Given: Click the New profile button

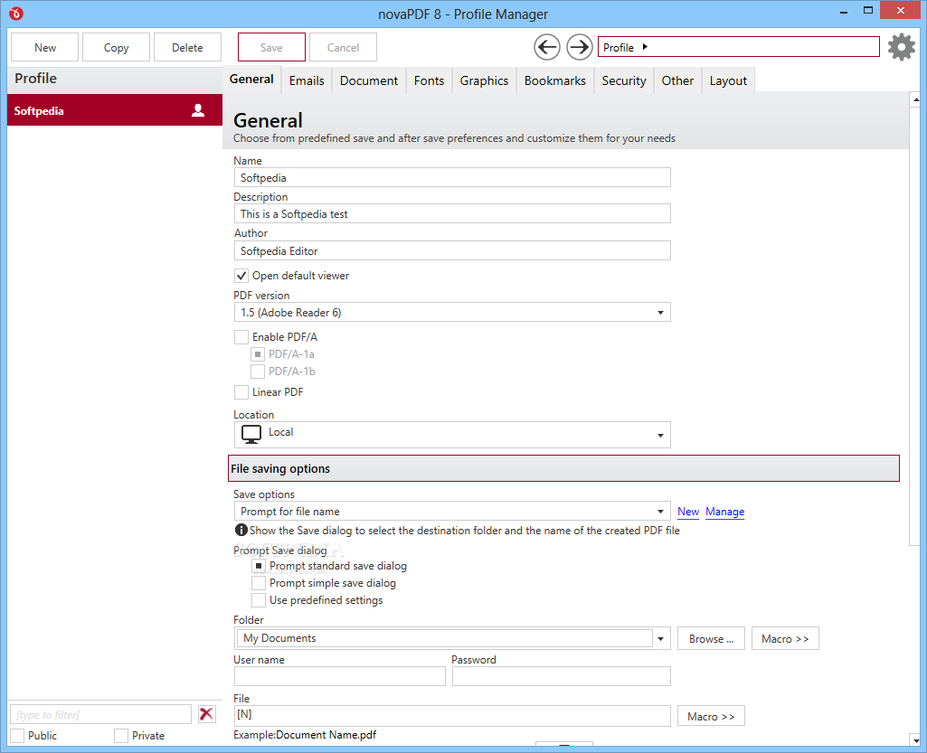Looking at the screenshot, I should (x=45, y=47).
